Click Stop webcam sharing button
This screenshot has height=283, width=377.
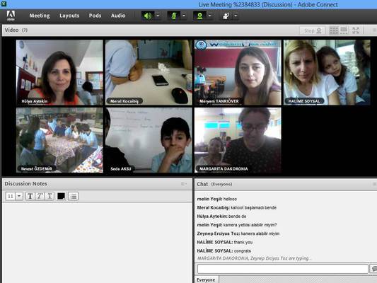313,30
